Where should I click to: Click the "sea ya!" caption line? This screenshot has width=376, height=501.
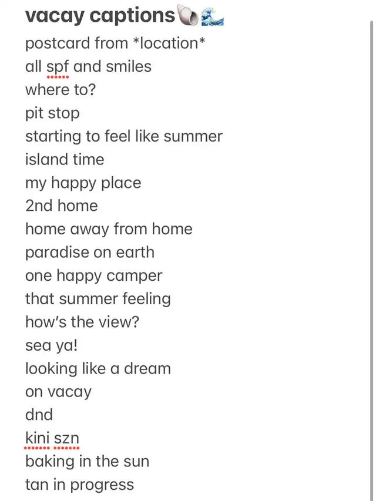coord(51,345)
